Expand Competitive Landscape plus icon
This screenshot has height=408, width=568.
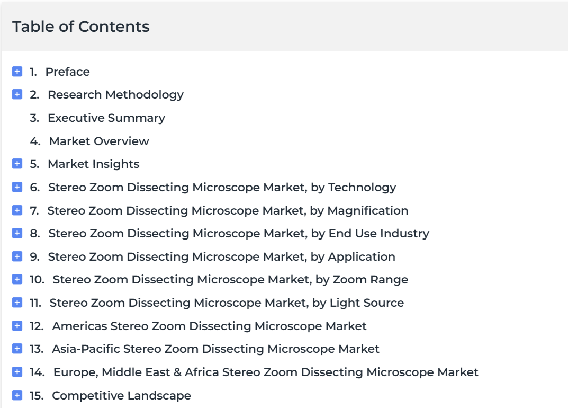pyautogui.click(x=17, y=395)
